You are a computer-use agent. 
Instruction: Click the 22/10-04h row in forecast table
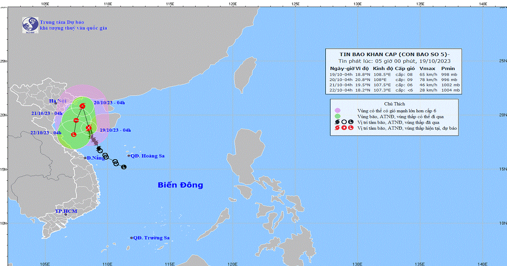pos(394,90)
